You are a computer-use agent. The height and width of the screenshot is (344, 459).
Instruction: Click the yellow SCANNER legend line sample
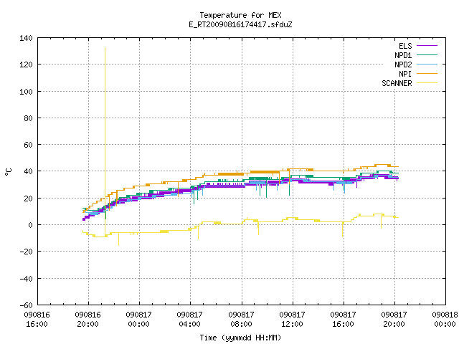427,83
